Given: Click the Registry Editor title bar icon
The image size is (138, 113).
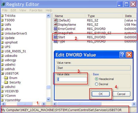Looking at the screenshot, I should click(x=3, y=4).
